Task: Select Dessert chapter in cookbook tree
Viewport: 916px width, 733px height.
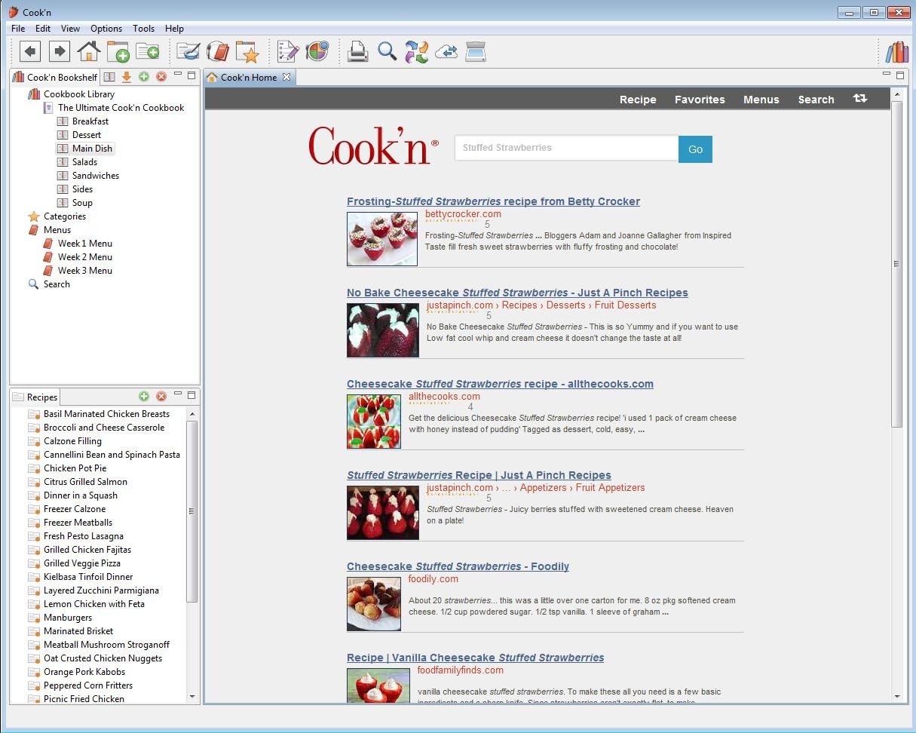Action: (87, 135)
